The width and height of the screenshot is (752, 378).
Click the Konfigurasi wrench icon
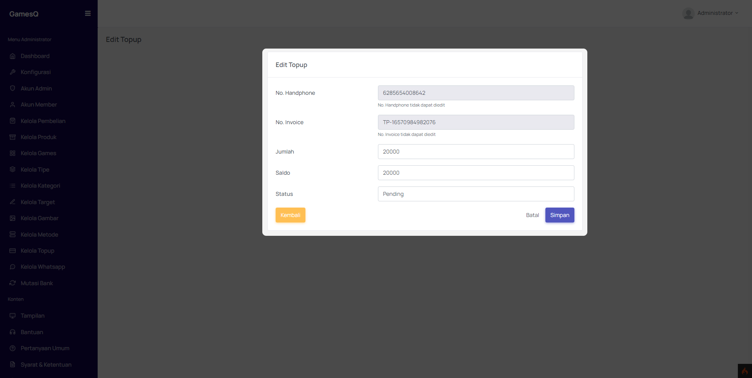13,72
